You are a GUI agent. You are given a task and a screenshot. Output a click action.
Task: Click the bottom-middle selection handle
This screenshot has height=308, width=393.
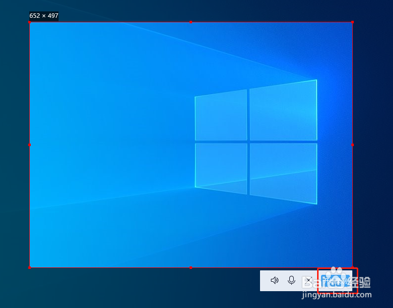point(191,267)
